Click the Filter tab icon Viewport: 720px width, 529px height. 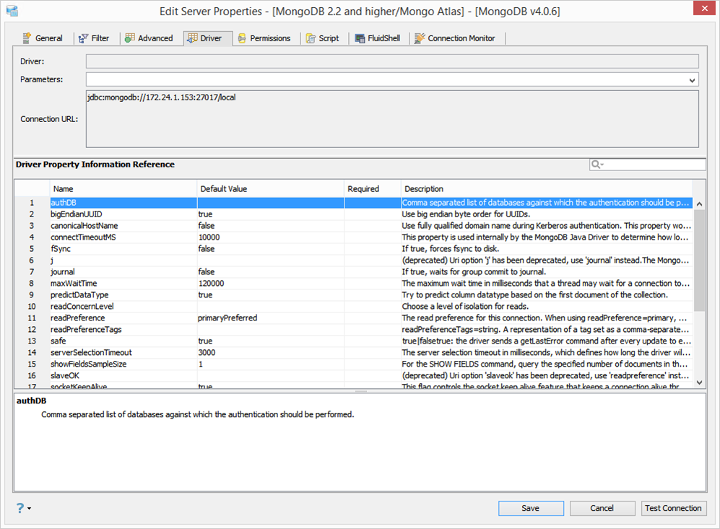83,38
